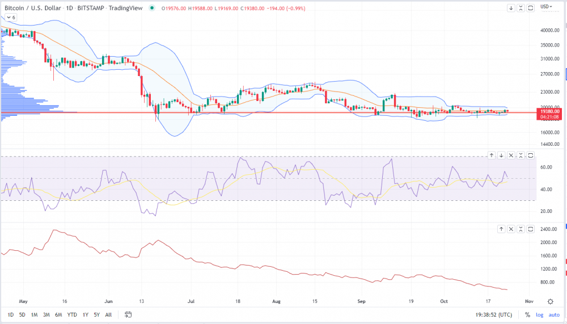Select the YTD time range
Viewport: 567px width, 324px height.
(x=72, y=314)
